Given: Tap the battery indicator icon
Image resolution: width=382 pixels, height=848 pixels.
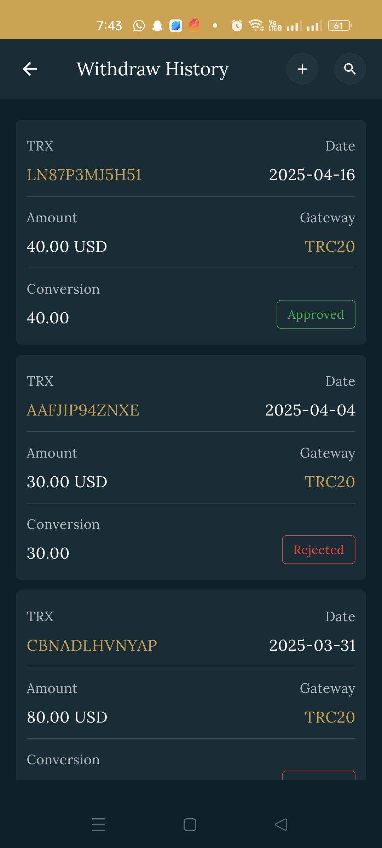Looking at the screenshot, I should [339, 26].
